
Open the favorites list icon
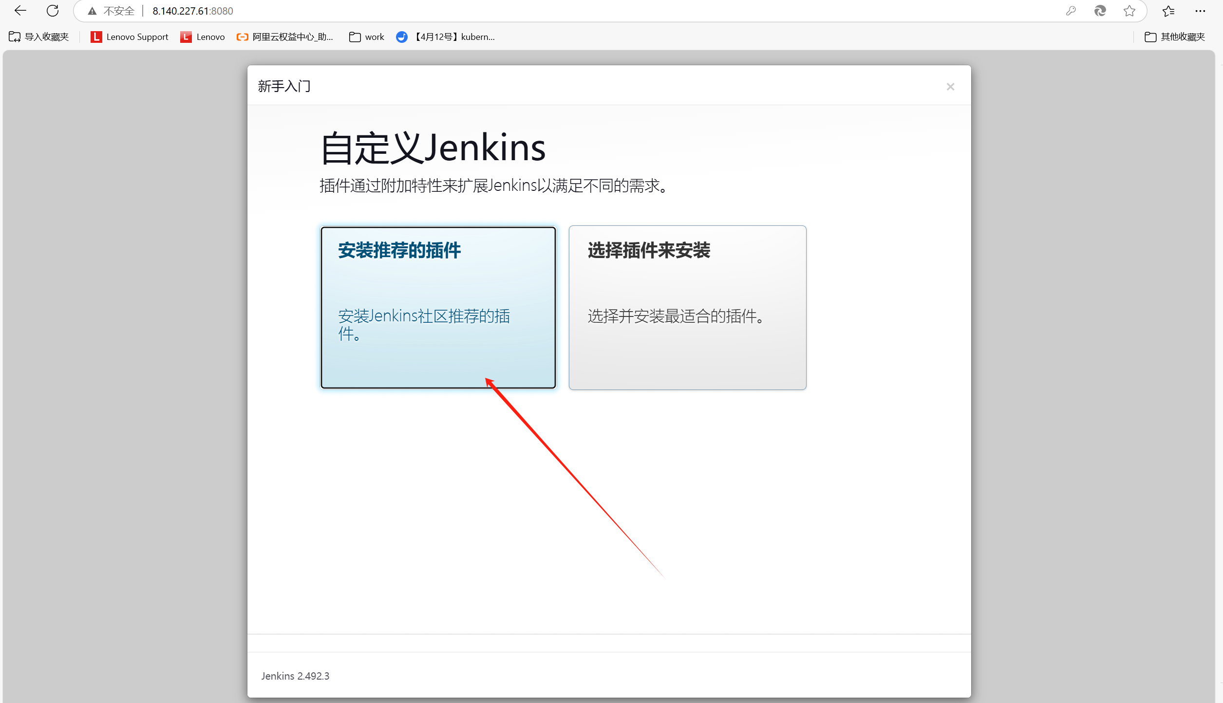1168,11
